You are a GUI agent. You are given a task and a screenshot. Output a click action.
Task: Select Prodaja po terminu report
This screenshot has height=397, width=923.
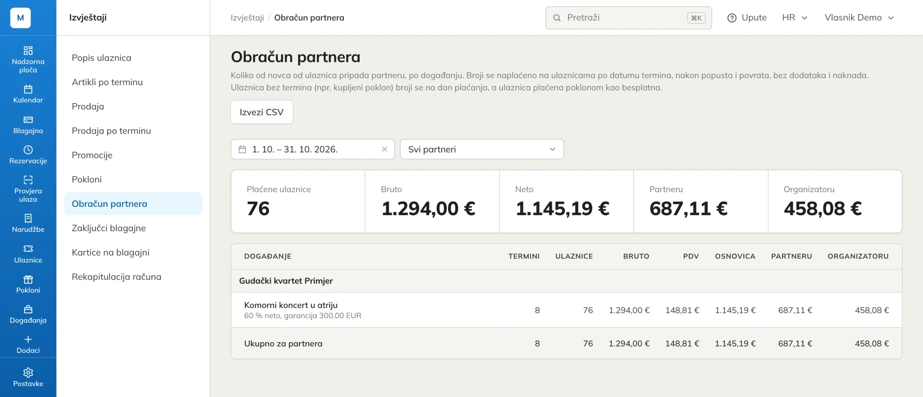[x=133, y=131]
